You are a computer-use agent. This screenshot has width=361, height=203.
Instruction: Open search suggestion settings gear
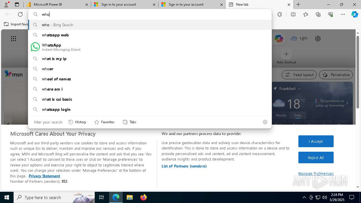pyautogui.click(x=265, y=122)
